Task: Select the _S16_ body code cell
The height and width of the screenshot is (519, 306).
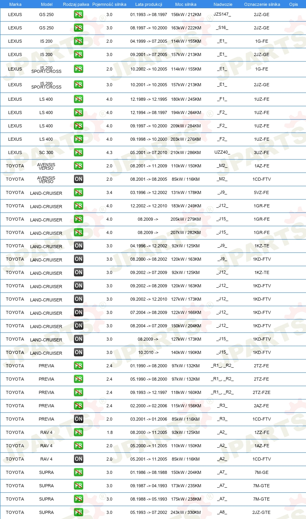Action: (222, 28)
